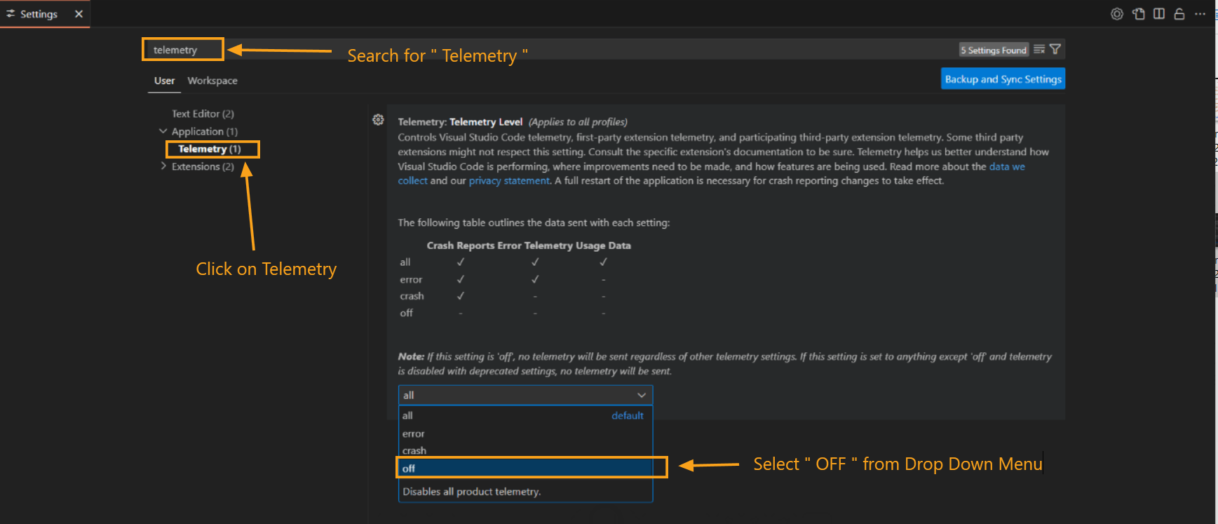This screenshot has height=524, width=1218.
Task: Click '(Applies to all profiles)' label
Action: click(578, 122)
